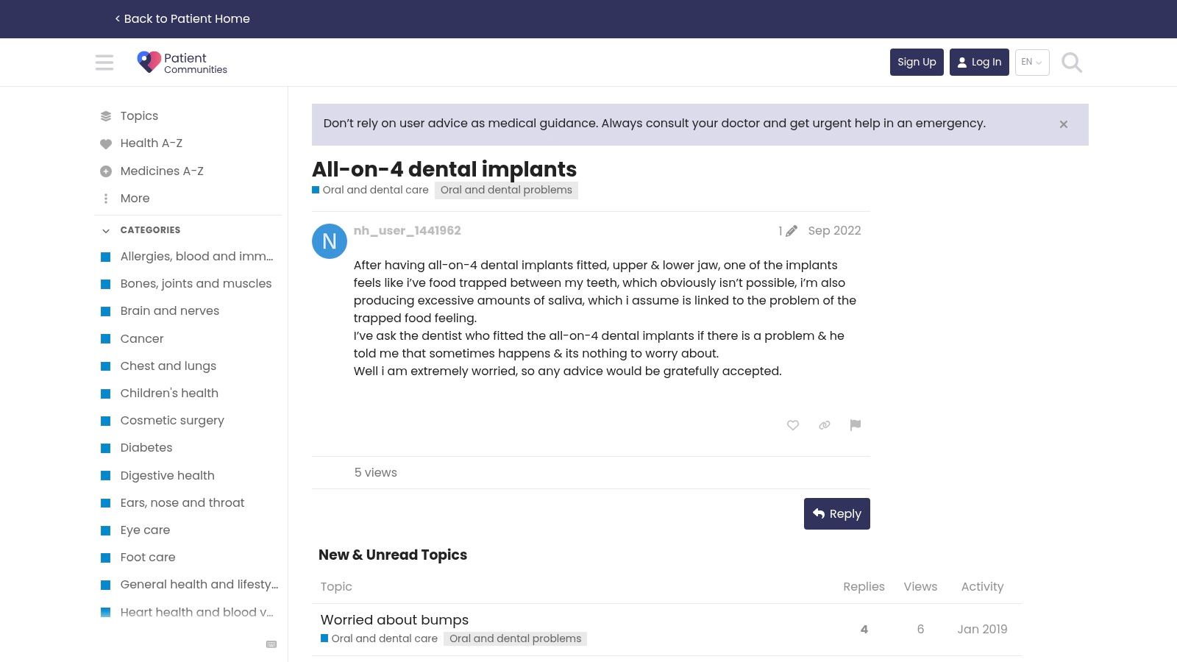This screenshot has height=662, width=1177.
Task: Open the Health A-Z section
Action: (152, 143)
